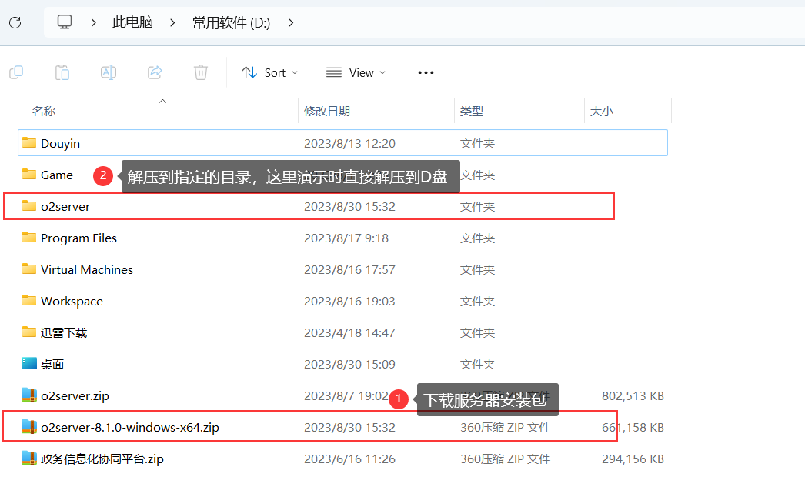The width and height of the screenshot is (805, 487).
Task: Select the o2server-8.1.0-windows-x64.zip archive icon
Action: tap(29, 427)
